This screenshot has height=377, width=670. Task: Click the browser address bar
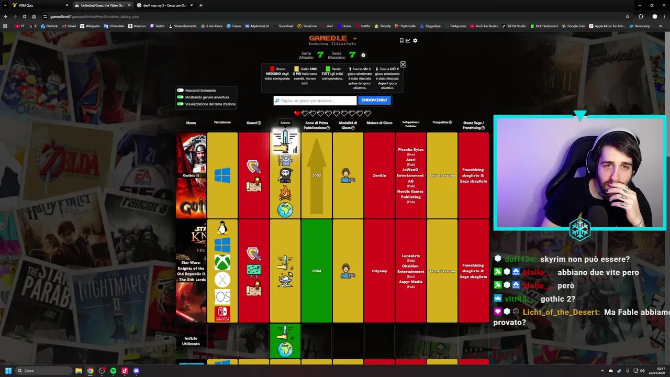pyautogui.click(x=335, y=16)
